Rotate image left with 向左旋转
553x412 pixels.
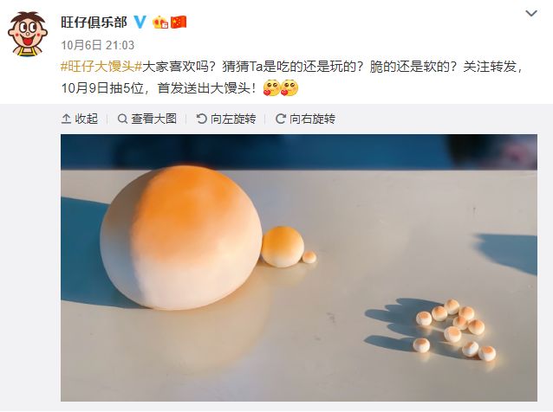226,119
